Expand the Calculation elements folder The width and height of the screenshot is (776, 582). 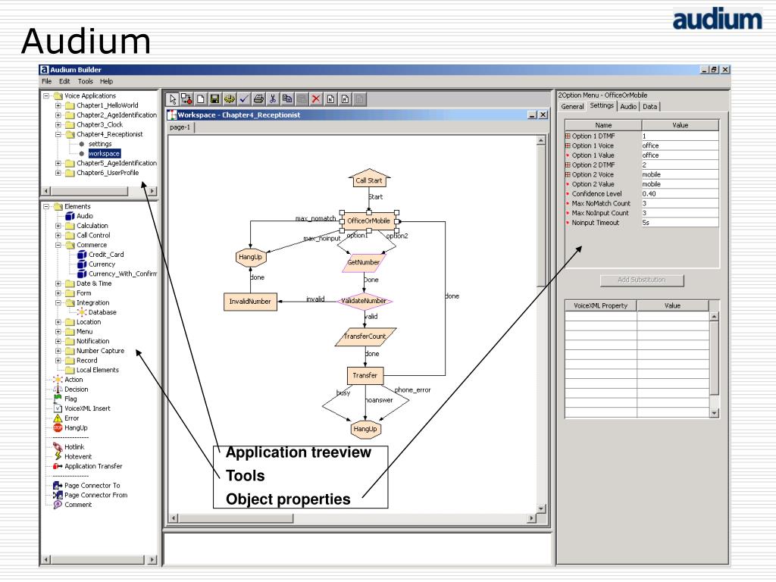click(x=58, y=226)
